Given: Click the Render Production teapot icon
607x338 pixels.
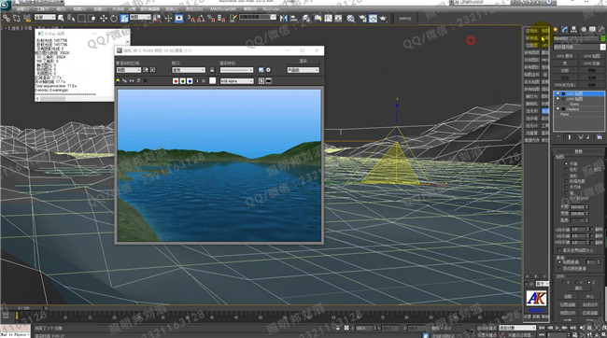Looking at the screenshot, I should (383, 18).
